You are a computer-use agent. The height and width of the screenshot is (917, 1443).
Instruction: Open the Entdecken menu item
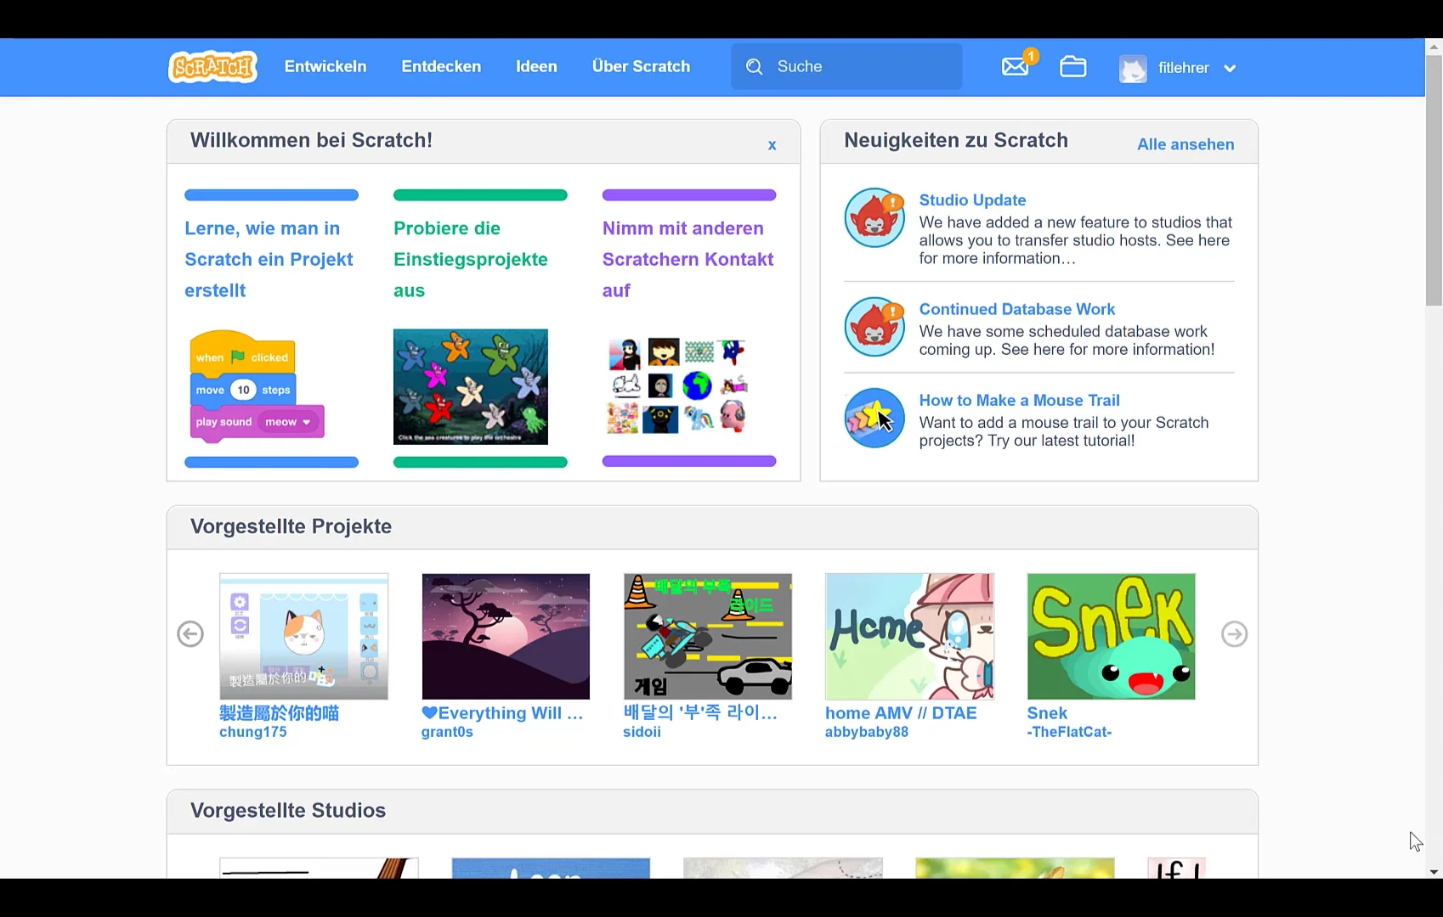coord(441,66)
